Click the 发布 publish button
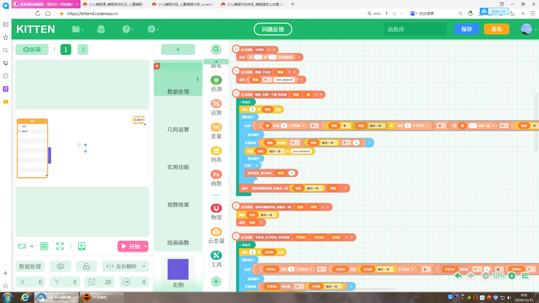 point(496,29)
